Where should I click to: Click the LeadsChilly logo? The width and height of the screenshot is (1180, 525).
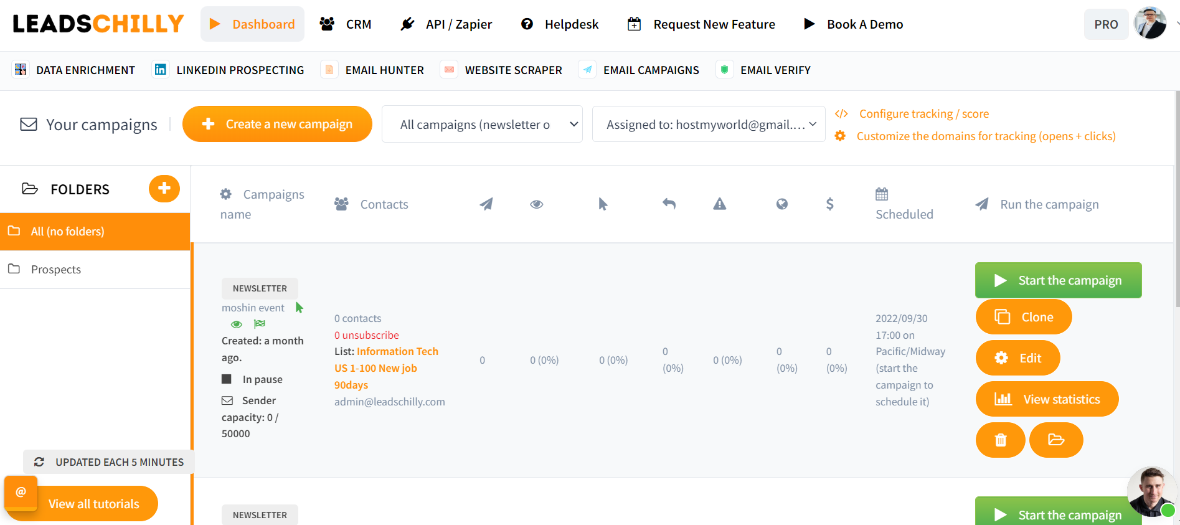[98, 24]
